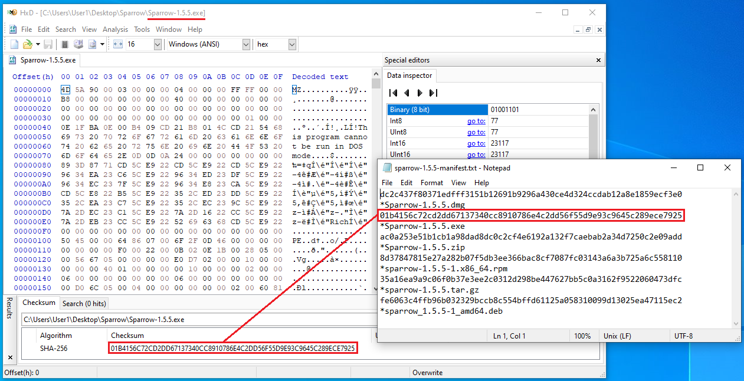Viewport: 744px width, 381px height.
Task: Click the vertical Results panel tab
Action: tap(9, 307)
